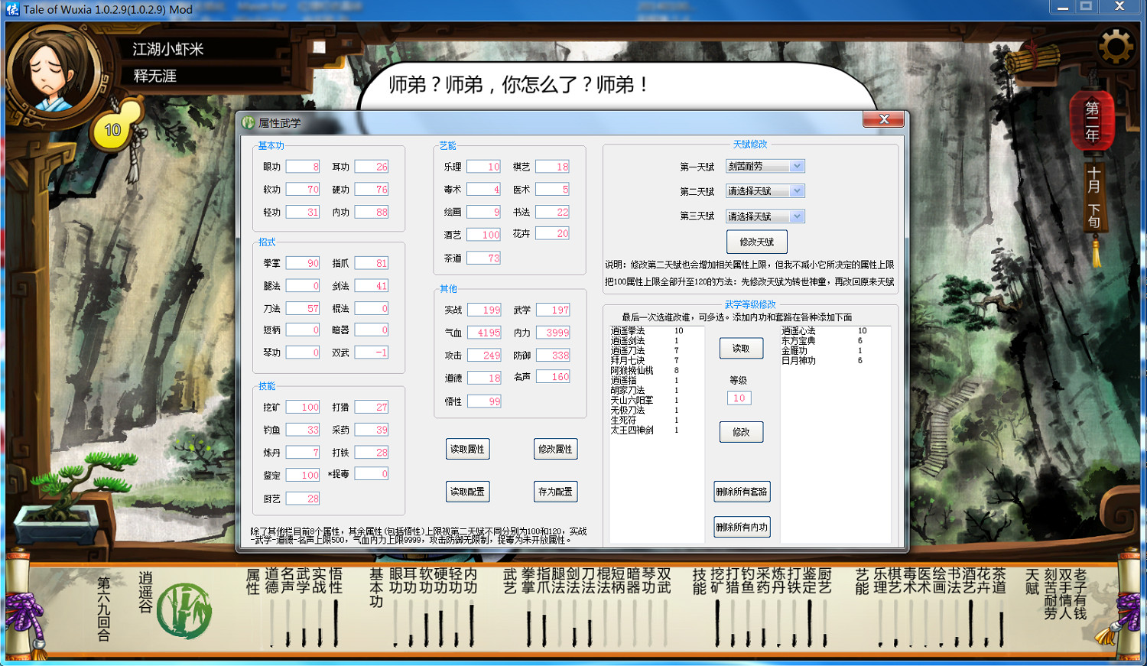1147x666 pixels.
Task: Click the 修改属性 button
Action: (555, 450)
